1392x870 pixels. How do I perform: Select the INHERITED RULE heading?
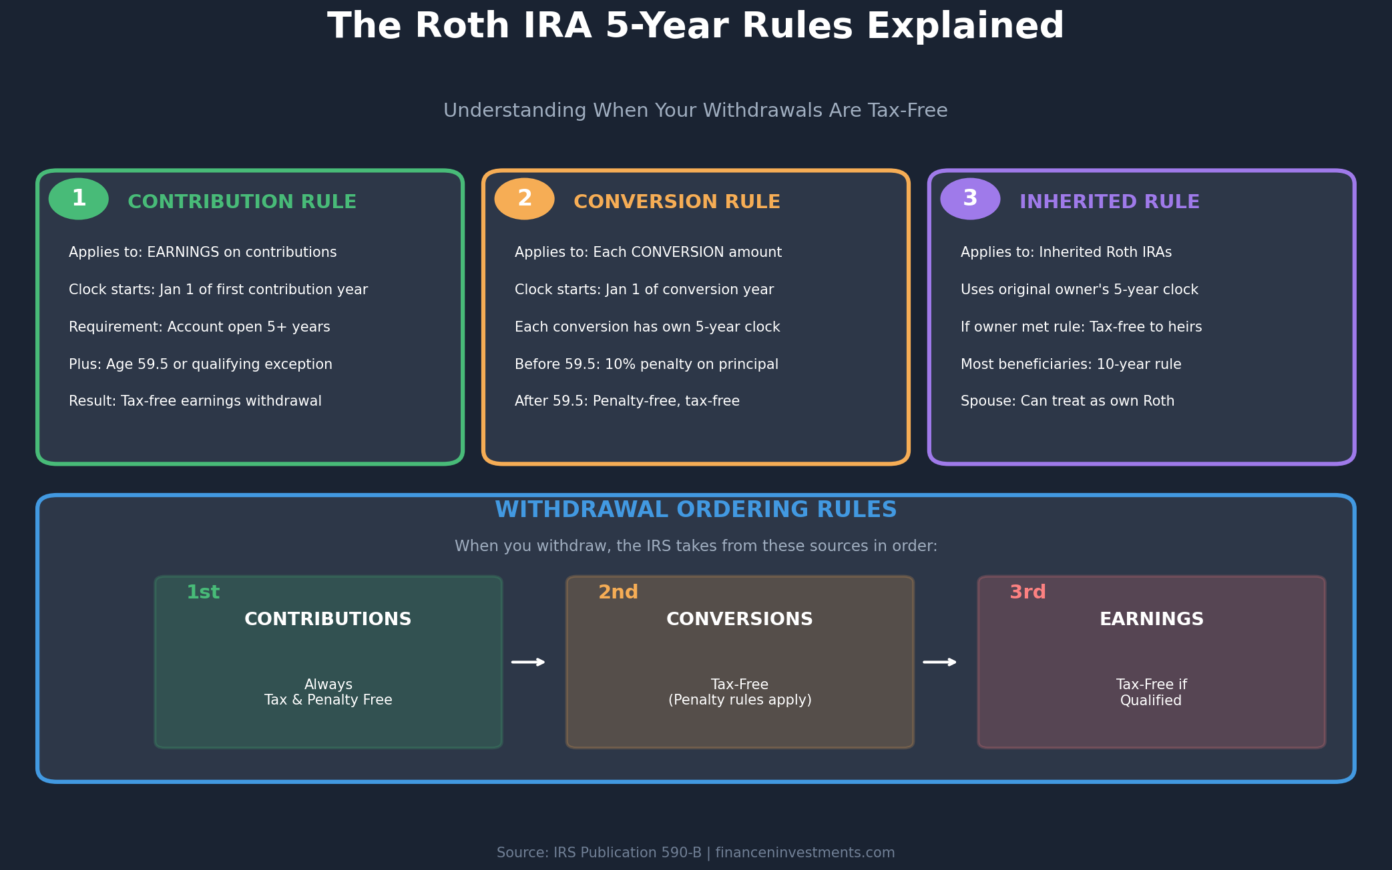click(1109, 201)
